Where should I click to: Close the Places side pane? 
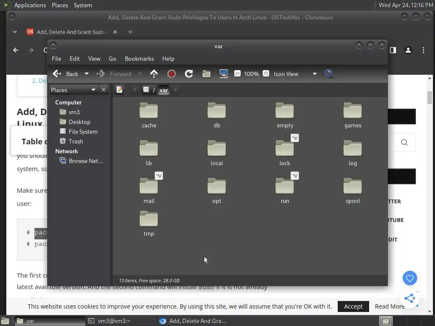click(104, 90)
